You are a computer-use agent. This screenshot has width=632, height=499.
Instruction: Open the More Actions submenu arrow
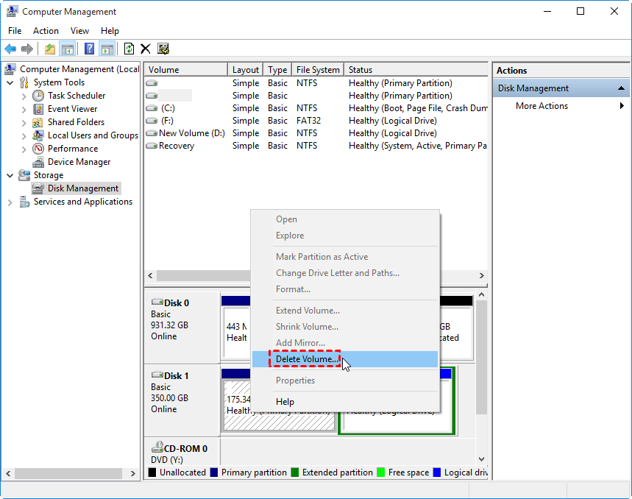[622, 105]
